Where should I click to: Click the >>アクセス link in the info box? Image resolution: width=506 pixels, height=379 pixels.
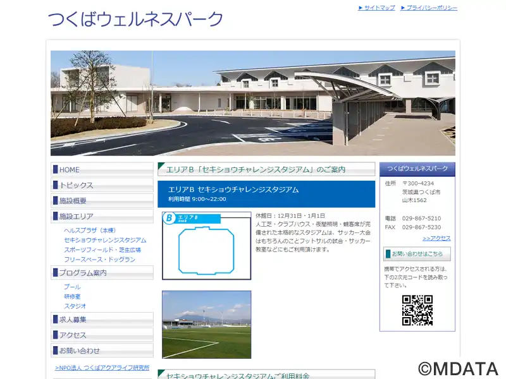tap(436, 239)
